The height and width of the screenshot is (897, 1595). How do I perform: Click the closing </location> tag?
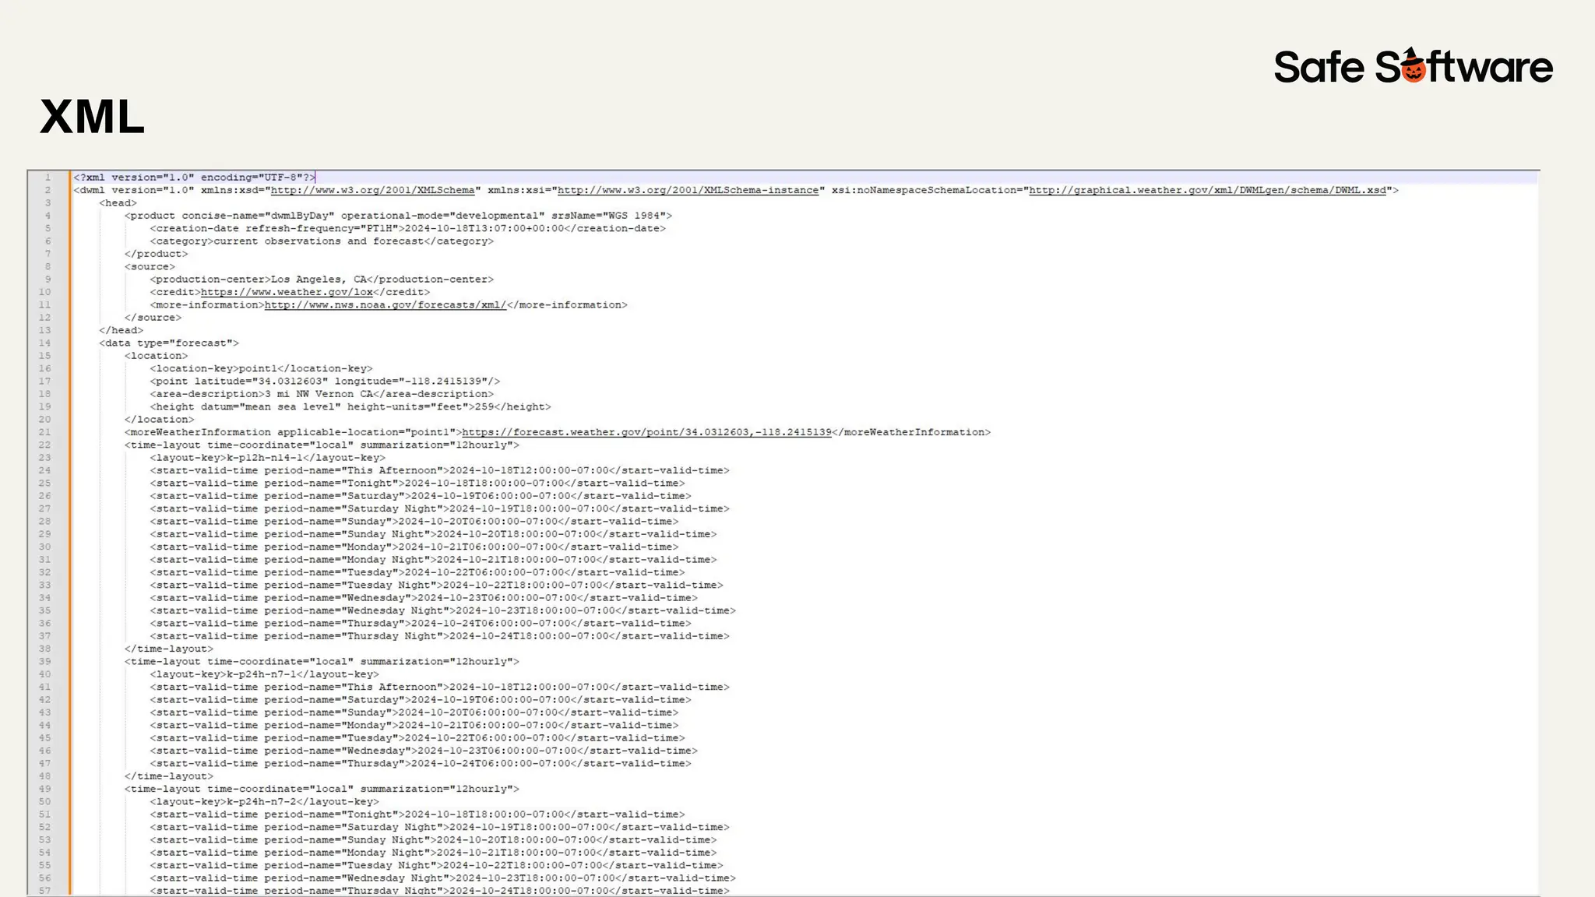coord(159,420)
